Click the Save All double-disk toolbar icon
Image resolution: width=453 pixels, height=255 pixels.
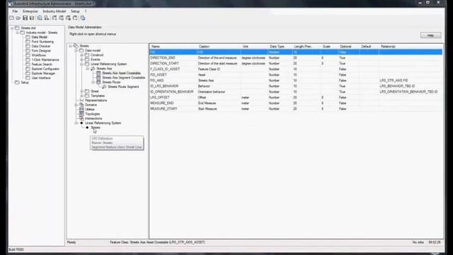coord(32,18)
